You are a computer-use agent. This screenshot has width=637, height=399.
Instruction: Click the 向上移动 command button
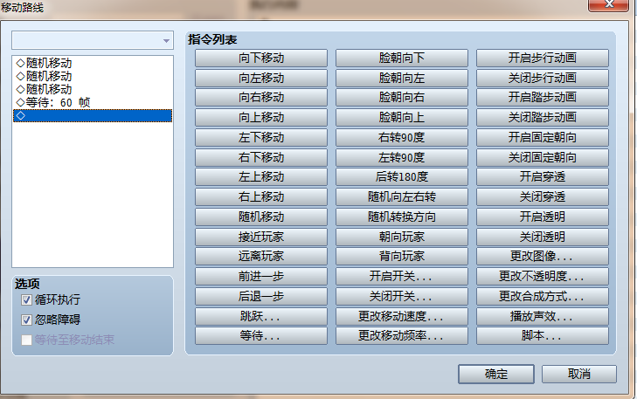coord(260,117)
